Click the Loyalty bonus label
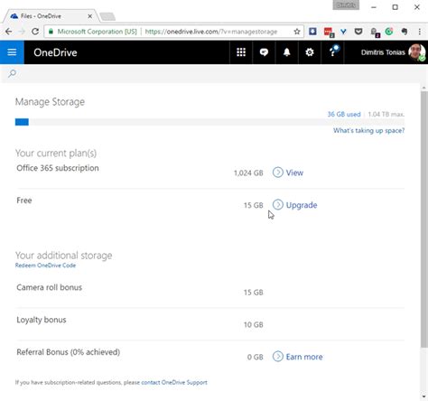 [42, 320]
